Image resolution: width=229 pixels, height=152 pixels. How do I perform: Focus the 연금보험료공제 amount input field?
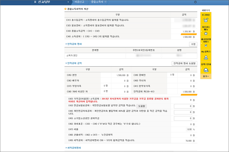[x=183, y=106]
